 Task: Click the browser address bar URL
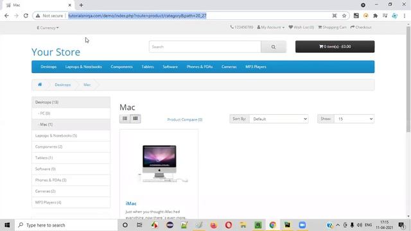137,15
